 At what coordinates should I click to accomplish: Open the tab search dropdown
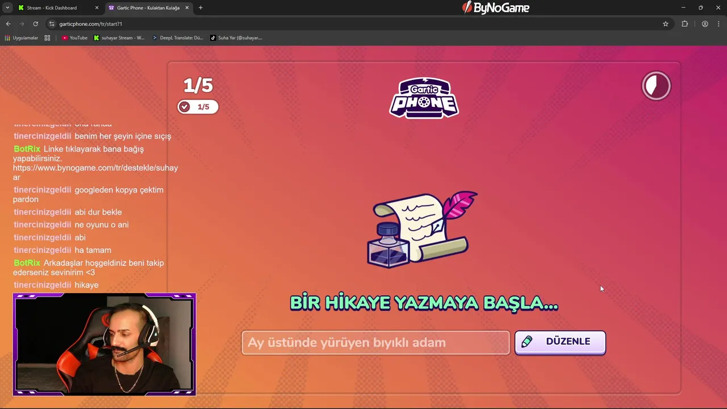click(7, 8)
